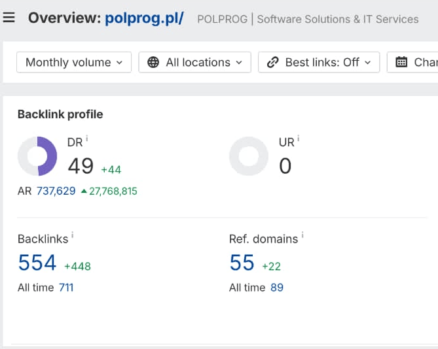The height and width of the screenshot is (349, 438).
Task: Open the hamburger menu icon
Action: point(9,18)
